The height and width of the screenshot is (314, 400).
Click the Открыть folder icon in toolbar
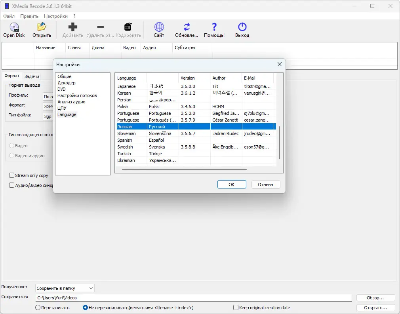(x=42, y=27)
